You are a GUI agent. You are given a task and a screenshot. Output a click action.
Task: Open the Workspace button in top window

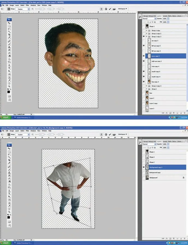123,9
